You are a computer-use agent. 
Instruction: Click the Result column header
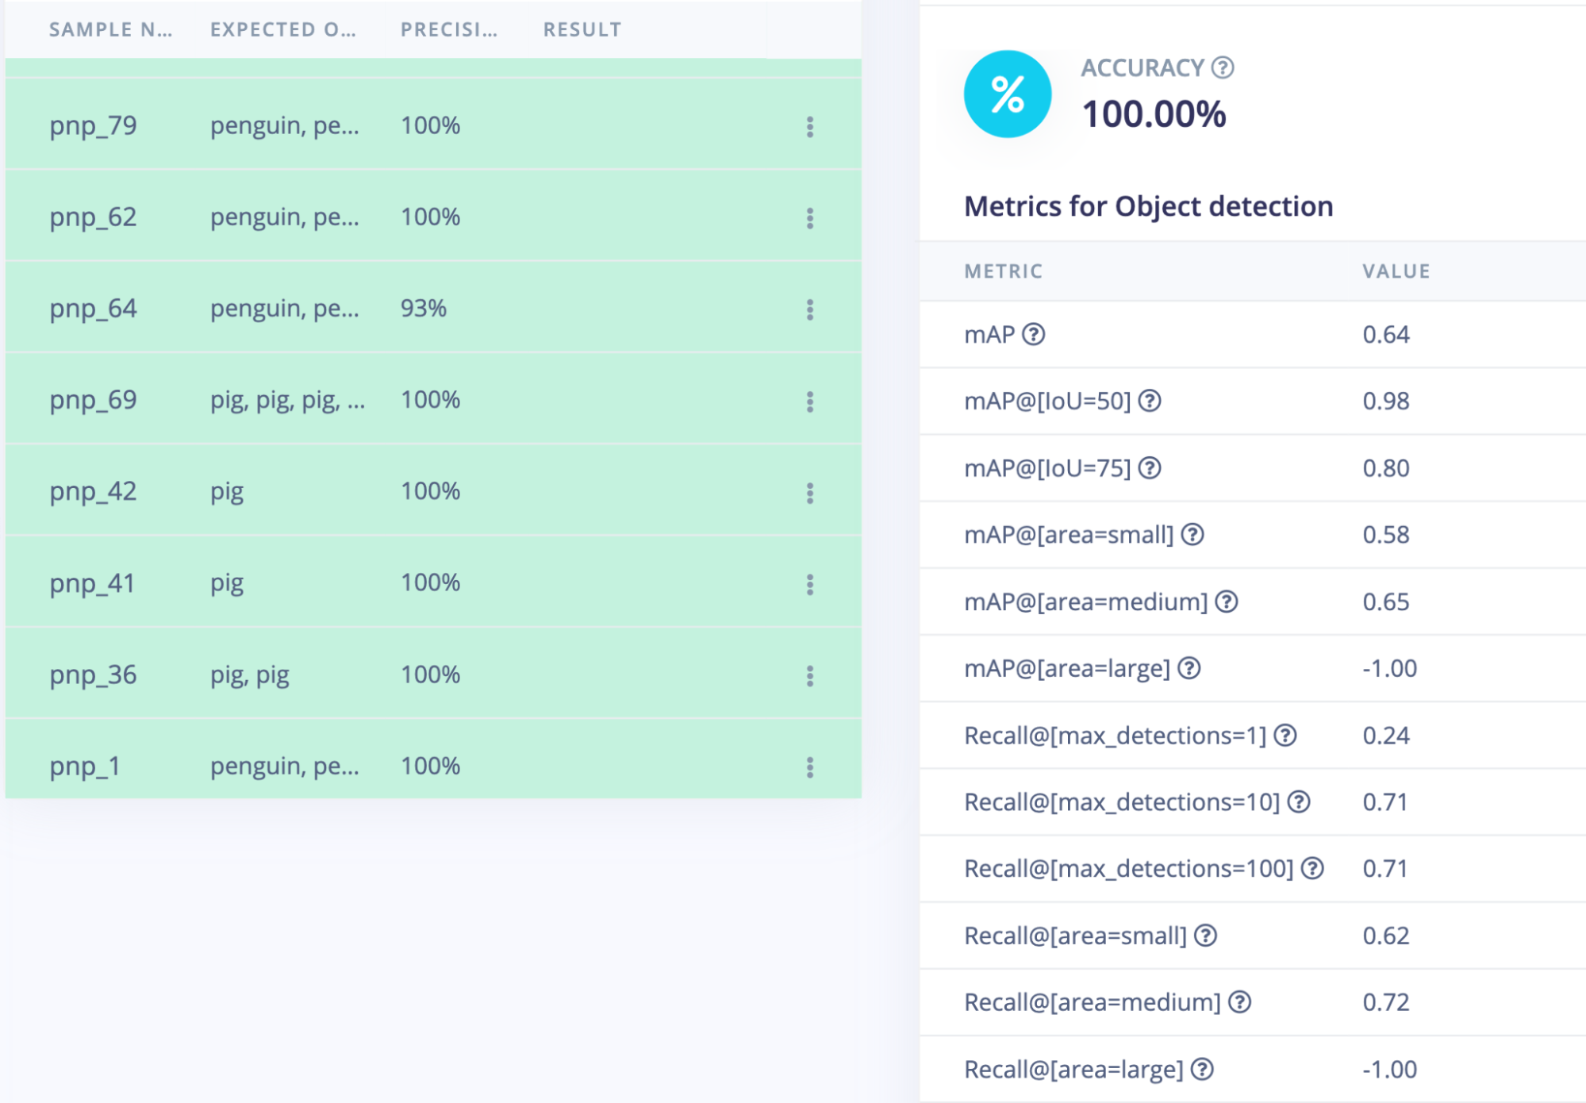pos(582,30)
